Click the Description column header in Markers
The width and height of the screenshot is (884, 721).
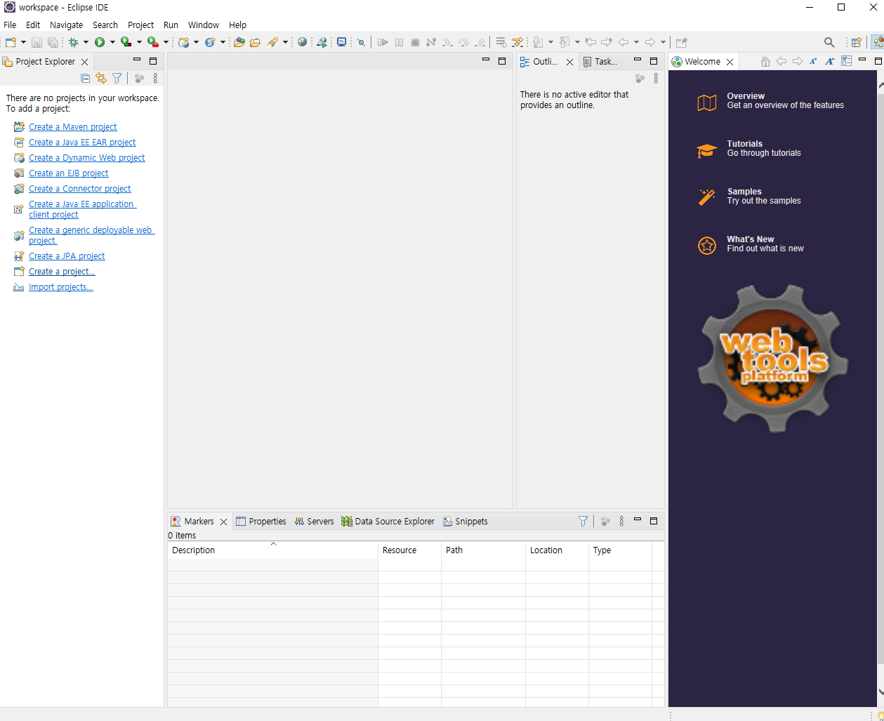272,550
